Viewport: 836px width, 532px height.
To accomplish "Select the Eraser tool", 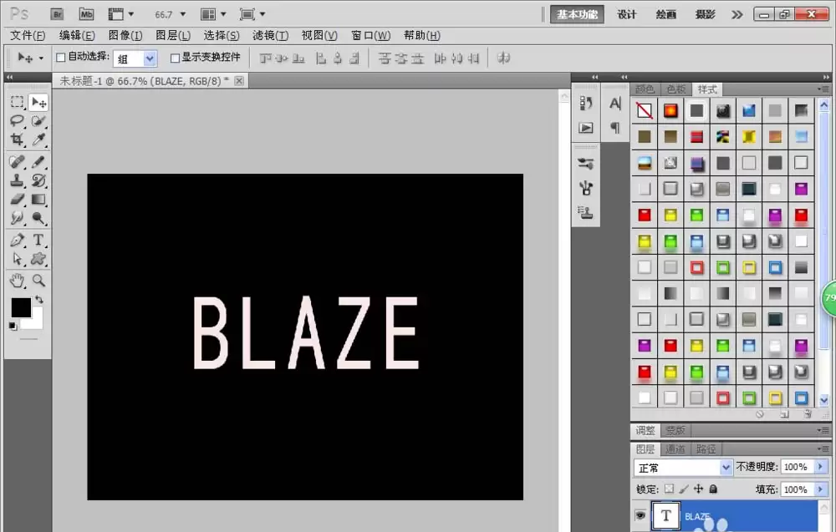I will [17, 199].
